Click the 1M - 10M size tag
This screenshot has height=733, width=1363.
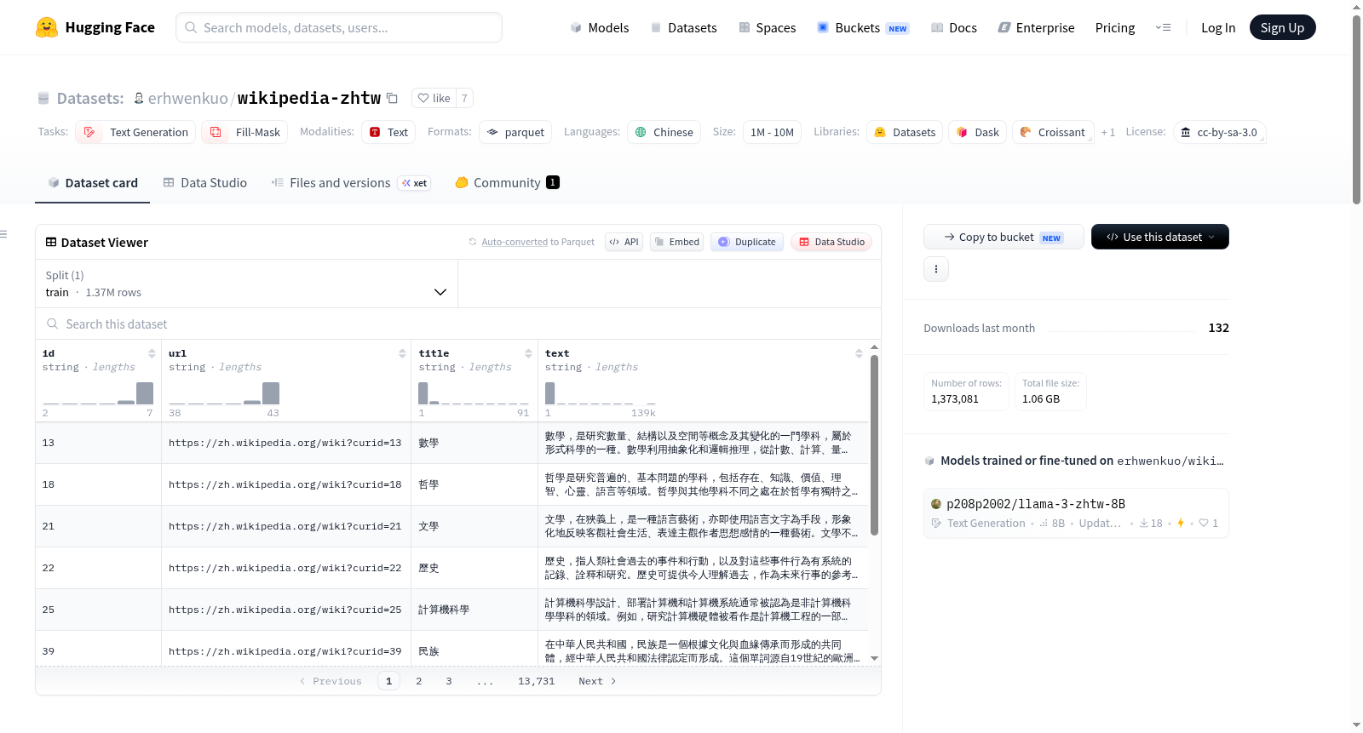772,132
